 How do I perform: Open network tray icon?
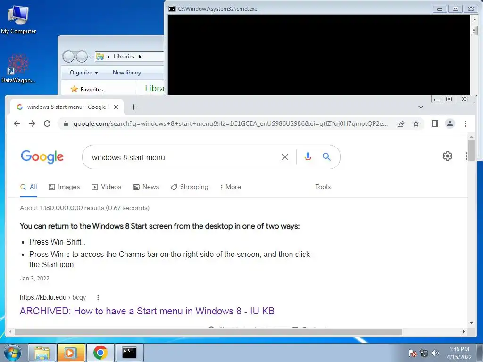(424, 353)
